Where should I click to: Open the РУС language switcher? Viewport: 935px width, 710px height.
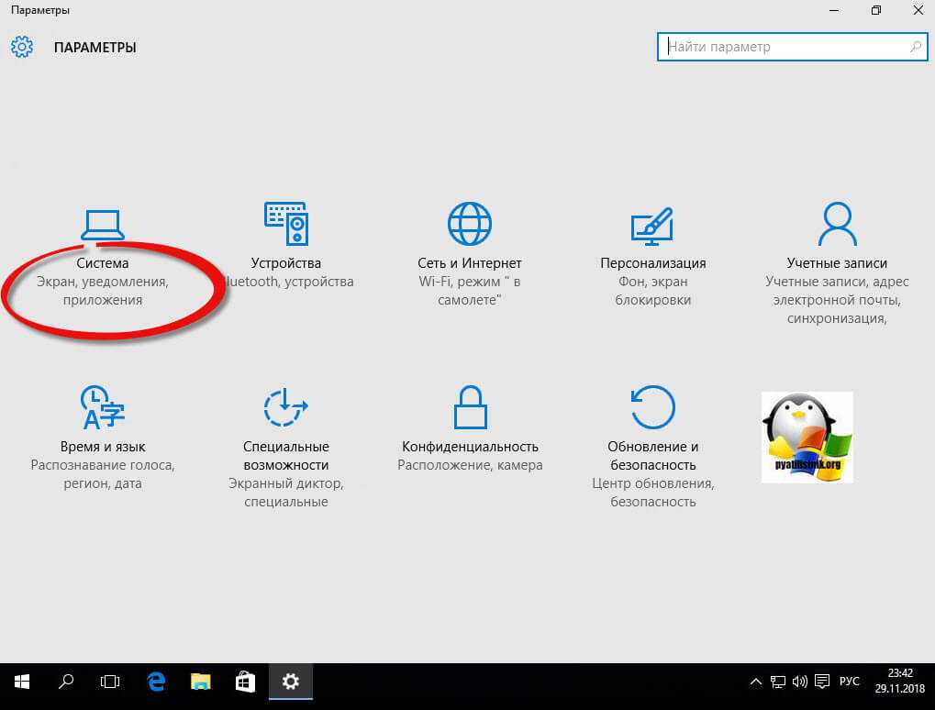850,682
